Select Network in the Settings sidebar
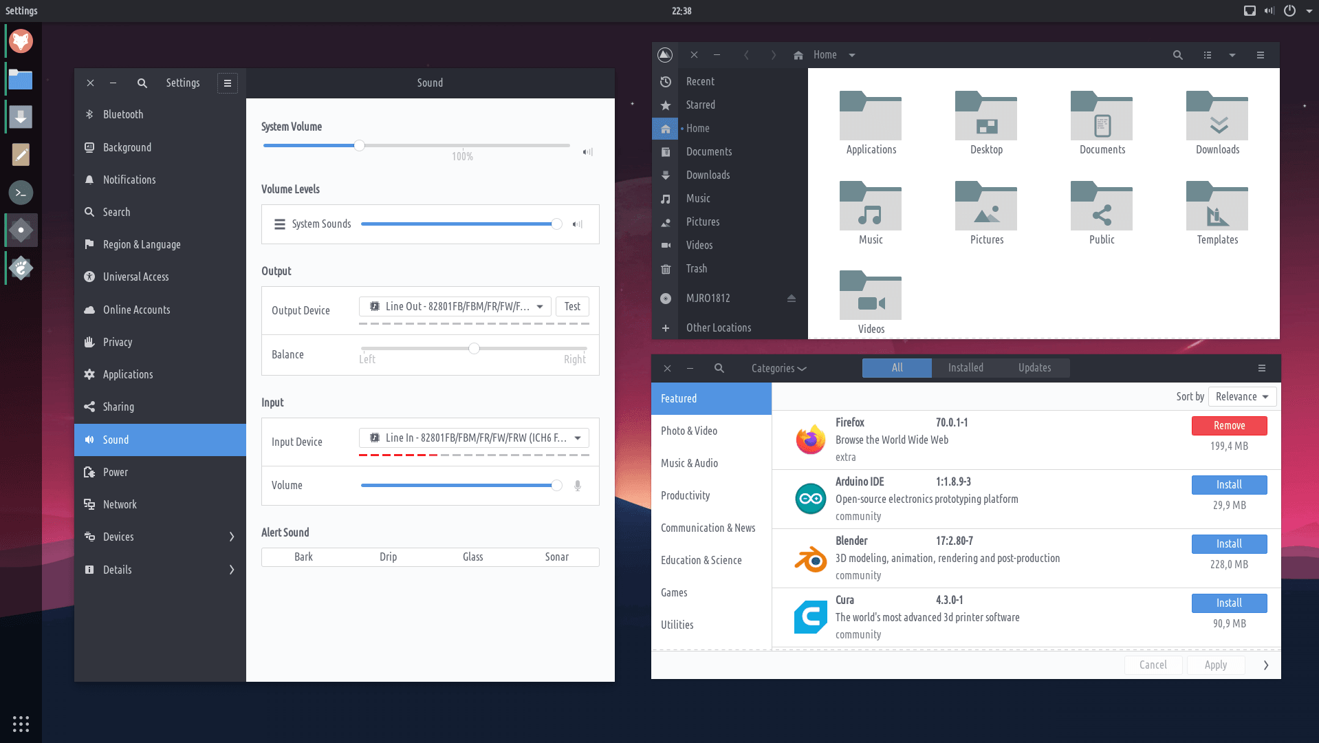This screenshot has height=743, width=1319. click(120, 505)
